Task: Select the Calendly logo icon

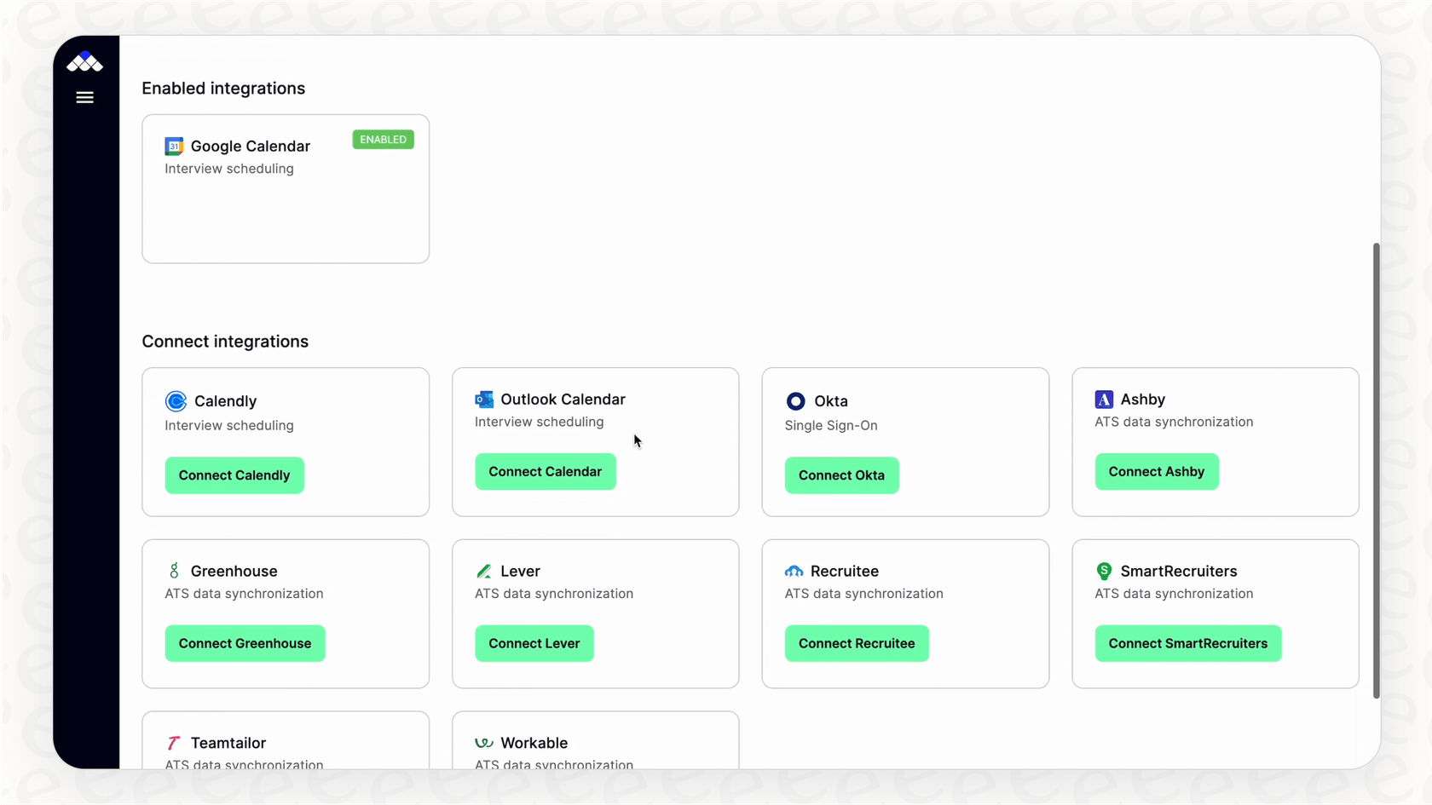Action: tap(175, 400)
